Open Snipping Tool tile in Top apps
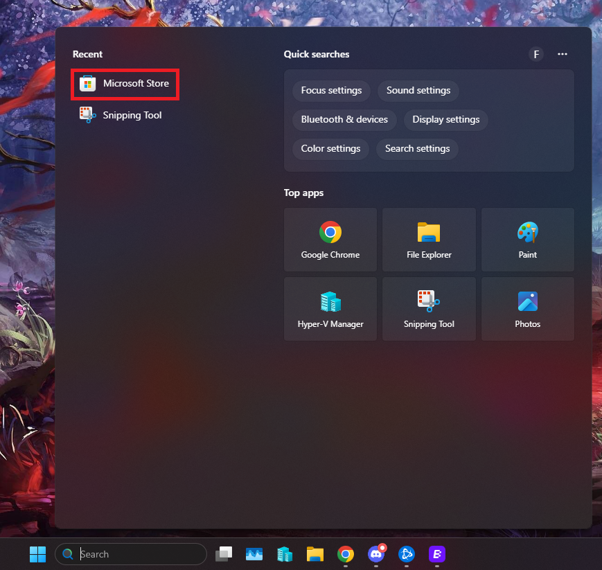Viewport: 602px width, 570px height. (429, 309)
